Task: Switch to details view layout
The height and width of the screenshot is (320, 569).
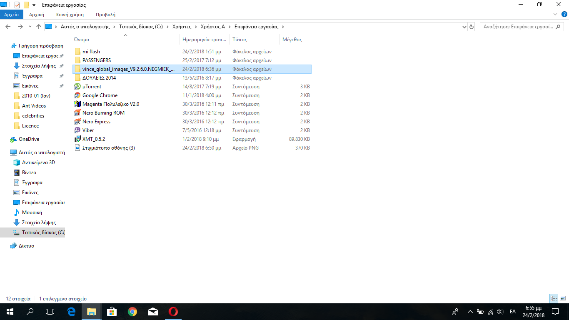Action: (x=554, y=298)
